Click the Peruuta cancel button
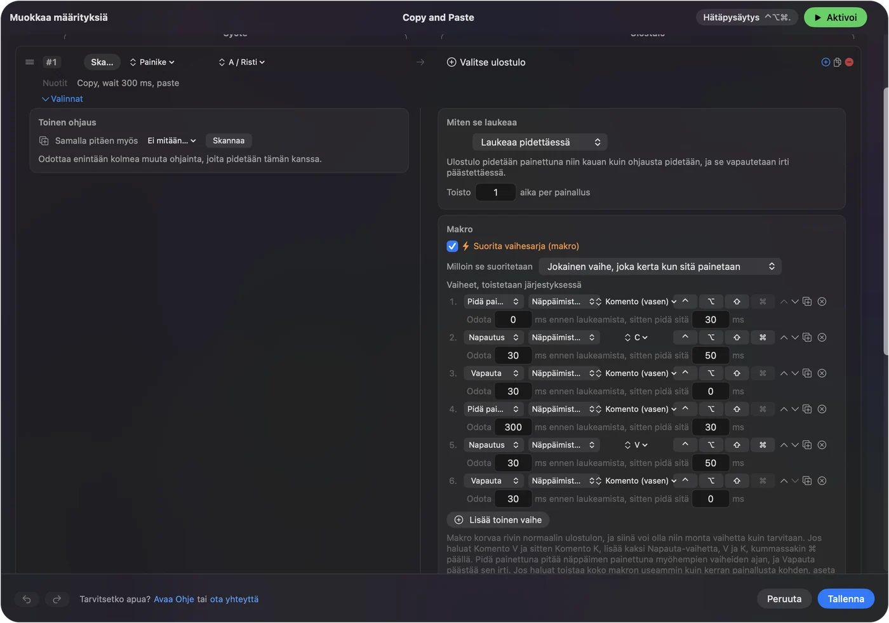 pyautogui.click(x=784, y=599)
